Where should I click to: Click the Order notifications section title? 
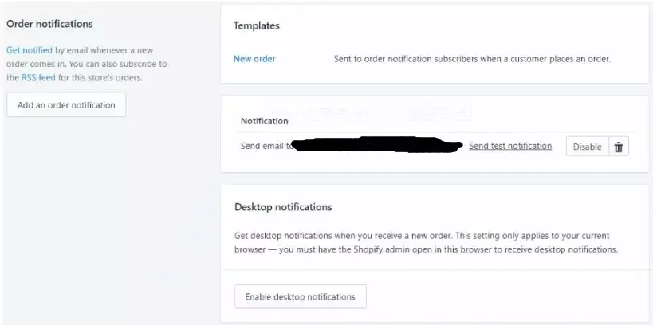pos(49,24)
